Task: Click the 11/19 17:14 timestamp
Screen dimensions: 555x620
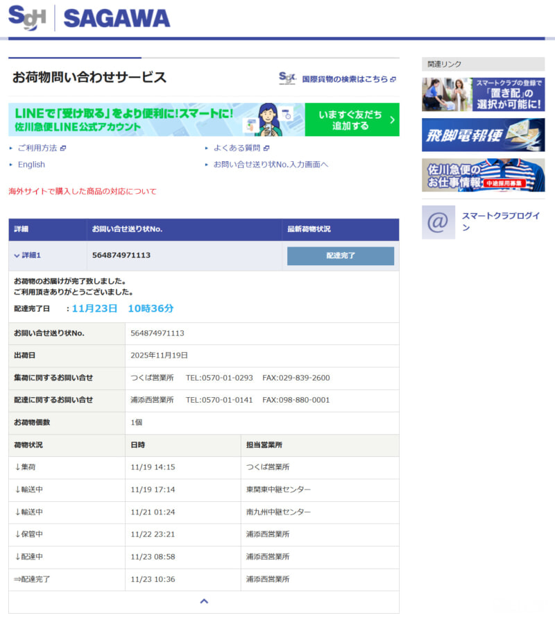Action: click(x=153, y=490)
